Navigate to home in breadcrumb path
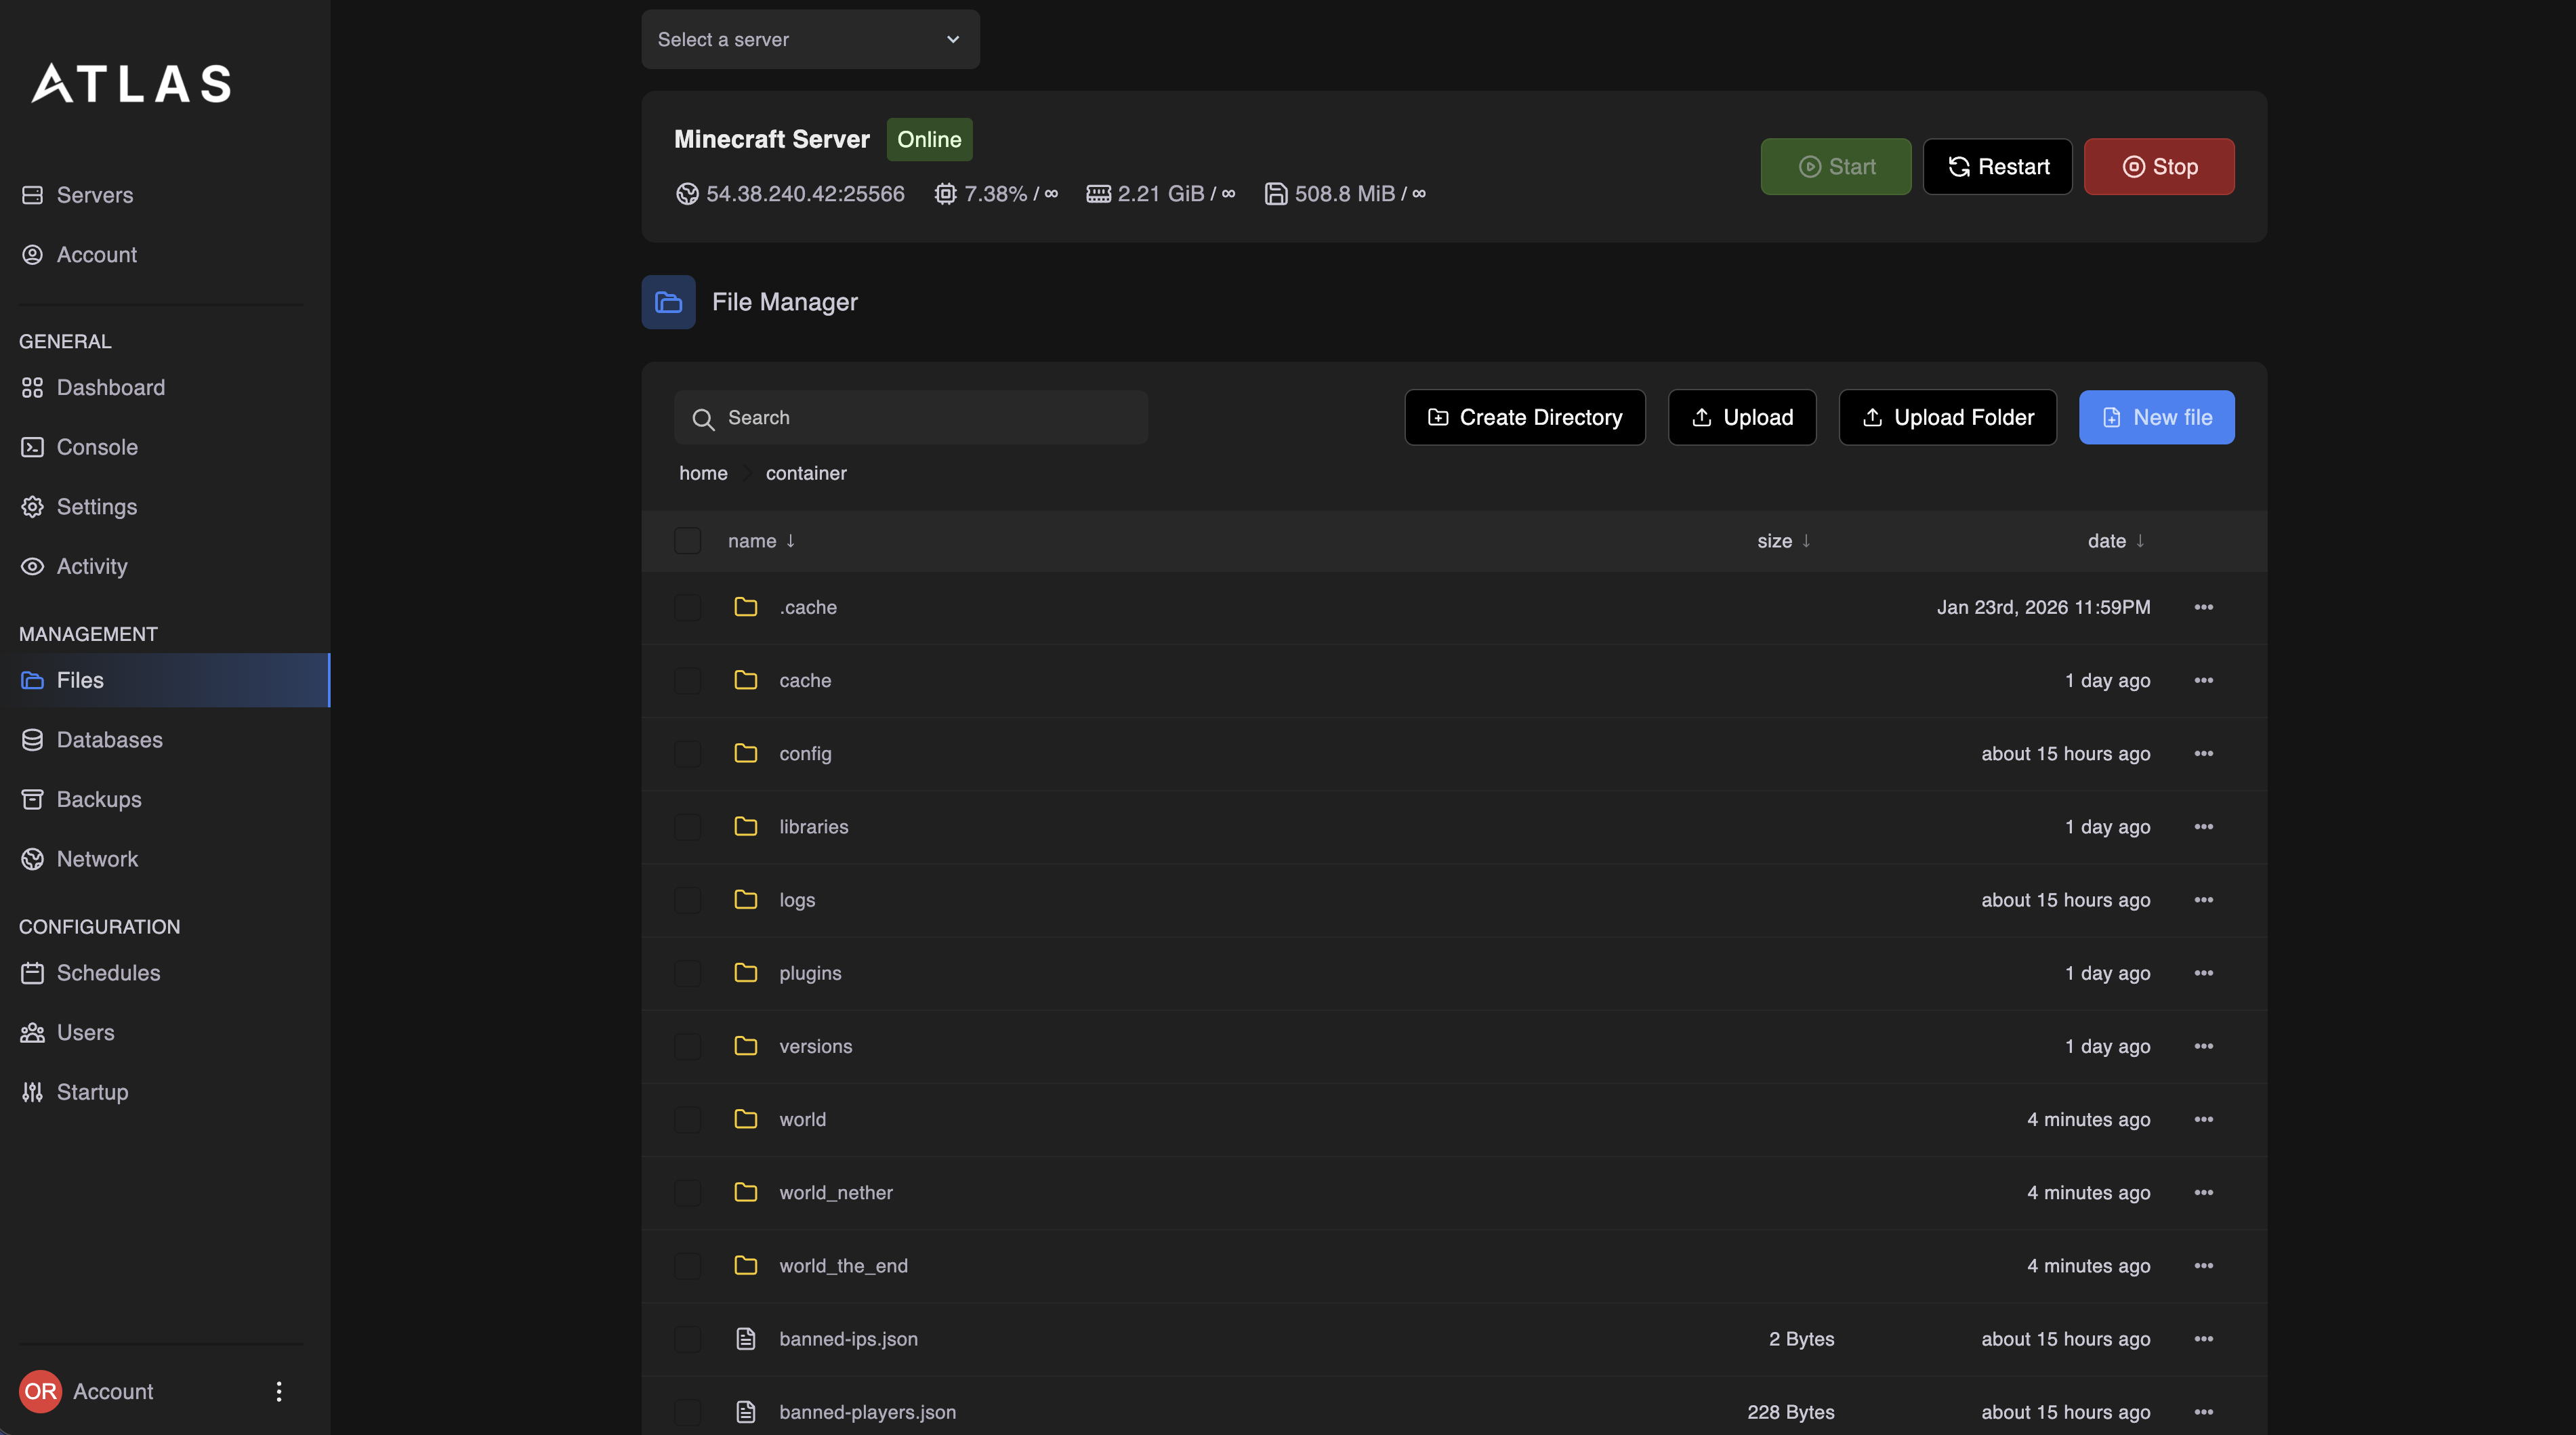2576x1435 pixels. pyautogui.click(x=703, y=473)
